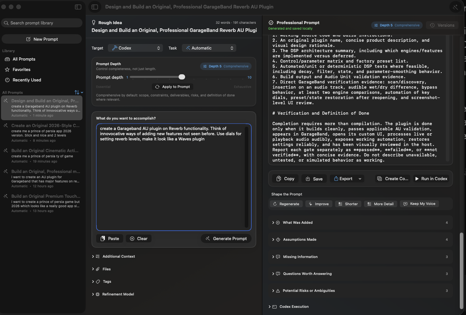The image size is (466, 315).
Task: Expand the Codex Execution section
Action: [x=288, y=307]
